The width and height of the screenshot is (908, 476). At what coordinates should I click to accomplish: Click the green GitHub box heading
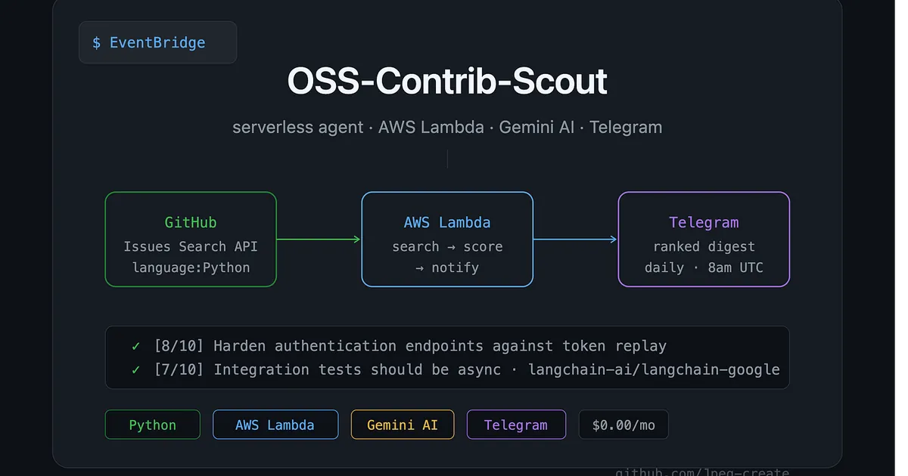pyautogui.click(x=191, y=222)
